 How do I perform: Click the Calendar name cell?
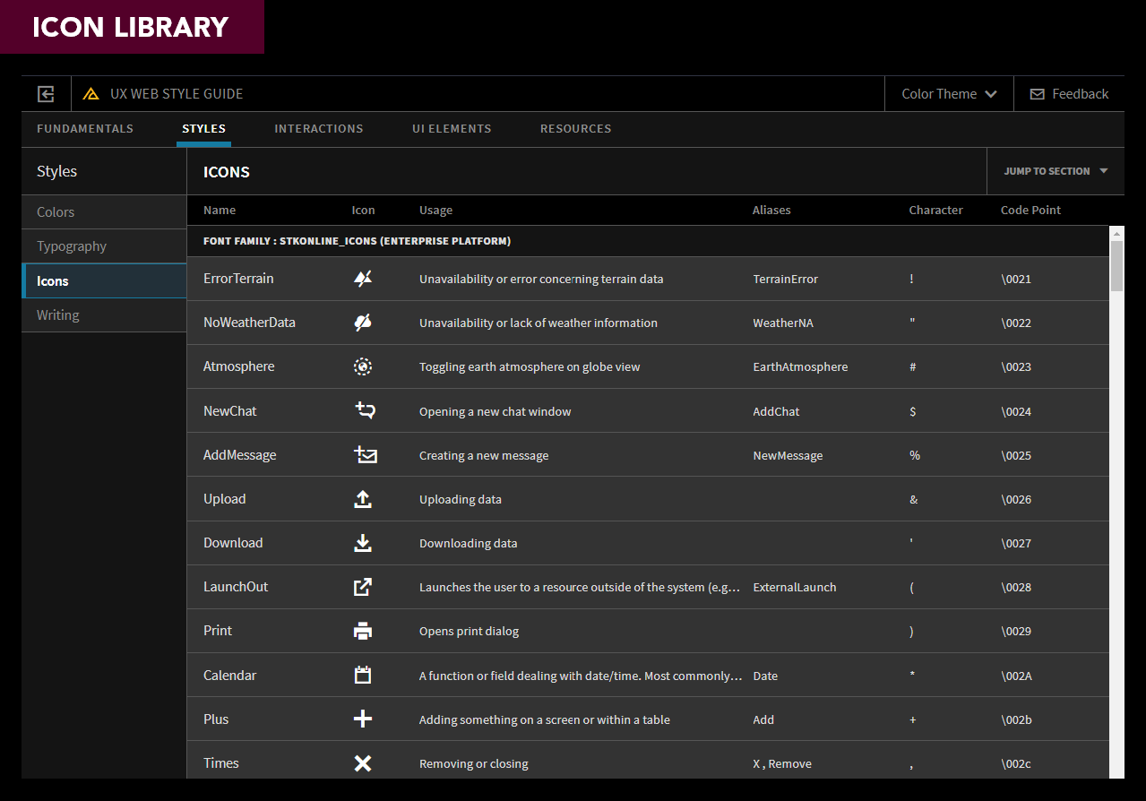[229, 675]
